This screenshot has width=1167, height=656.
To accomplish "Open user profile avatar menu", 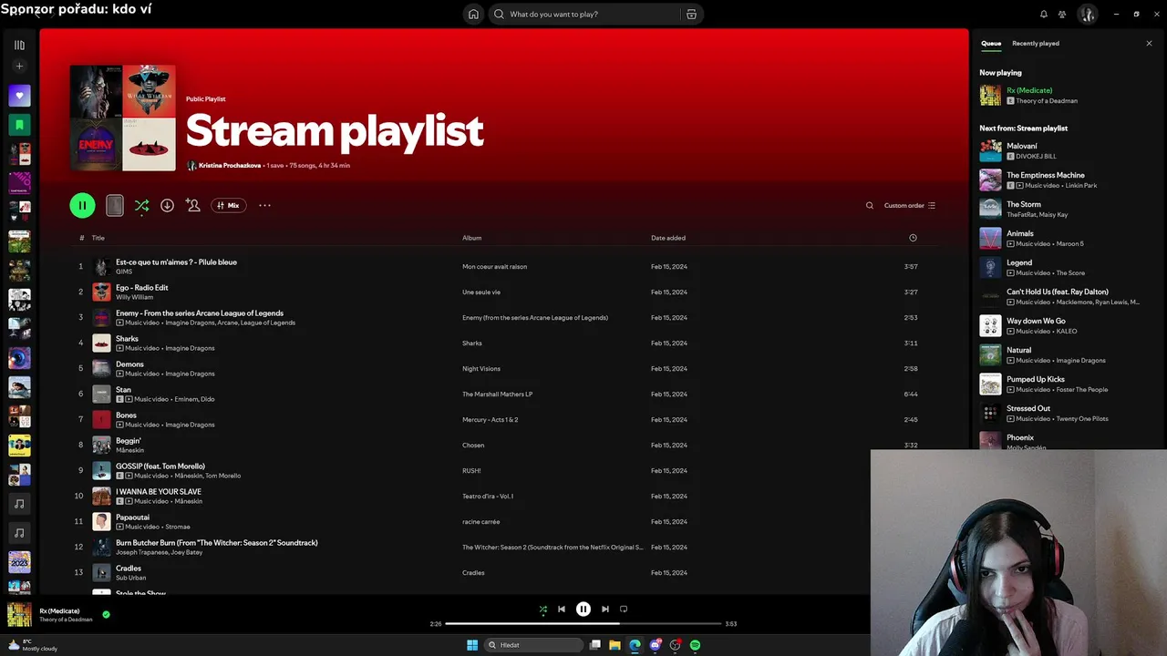I will click(1087, 14).
